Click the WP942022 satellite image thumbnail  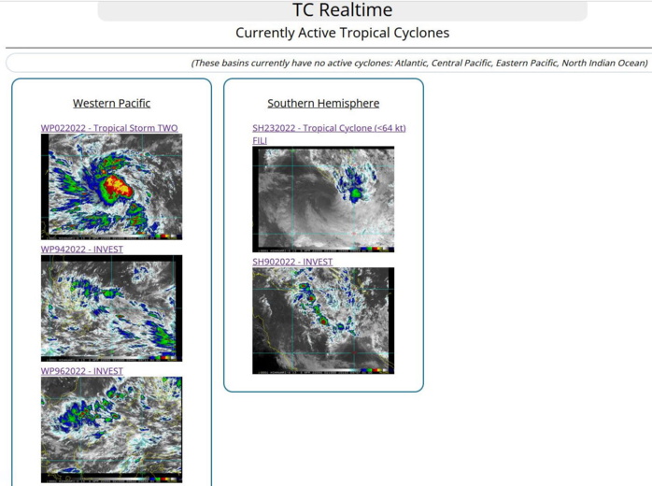click(111, 307)
